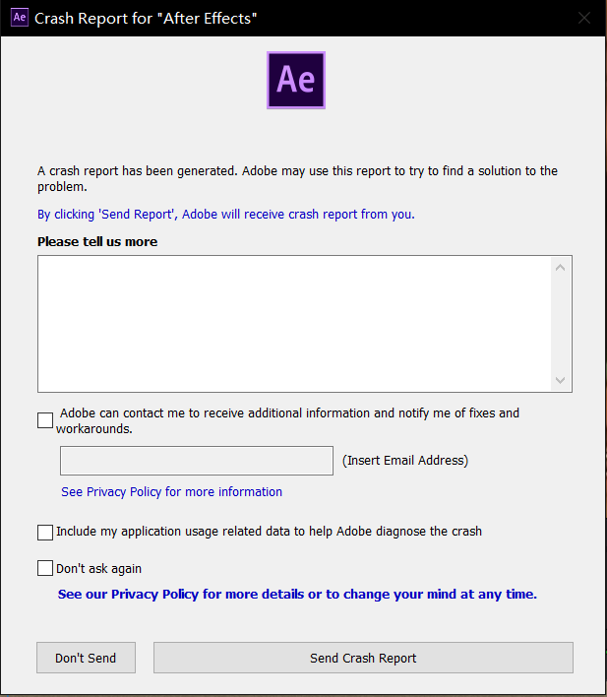Click the Crash Report title bar text

[x=147, y=19]
